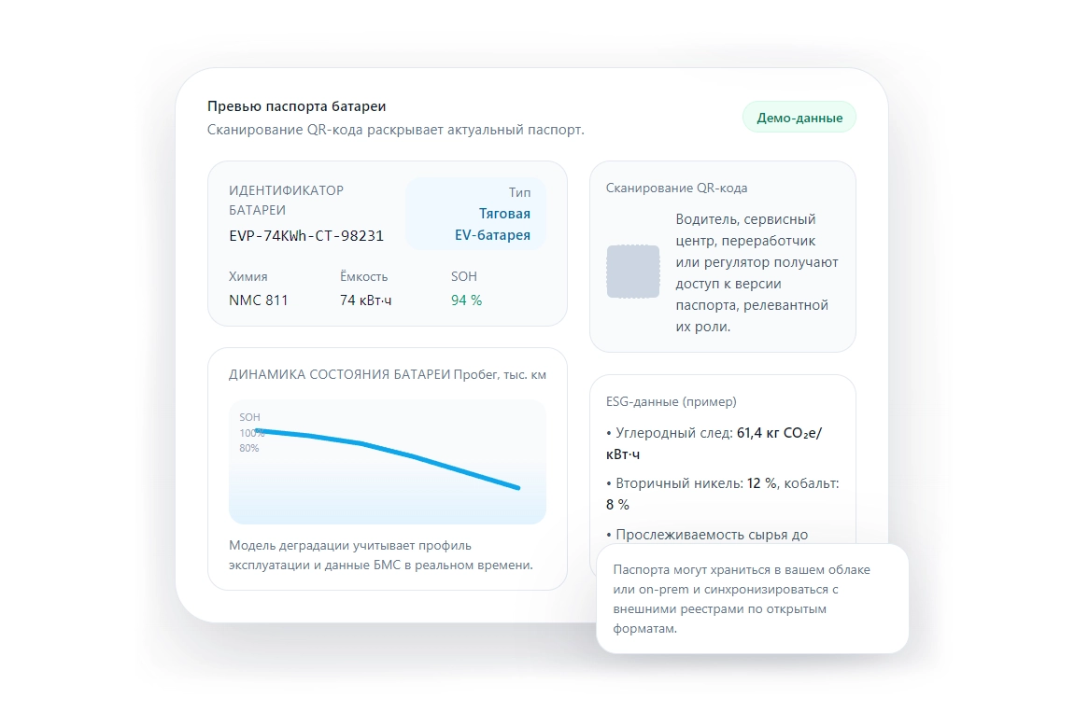Select battery ID EVP-74KWh-CT-98231
Image resolution: width=1089 pixels, height=726 pixels.
coord(305,236)
